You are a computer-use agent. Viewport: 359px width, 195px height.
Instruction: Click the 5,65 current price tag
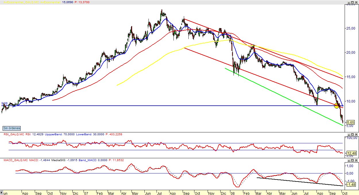[350, 122]
